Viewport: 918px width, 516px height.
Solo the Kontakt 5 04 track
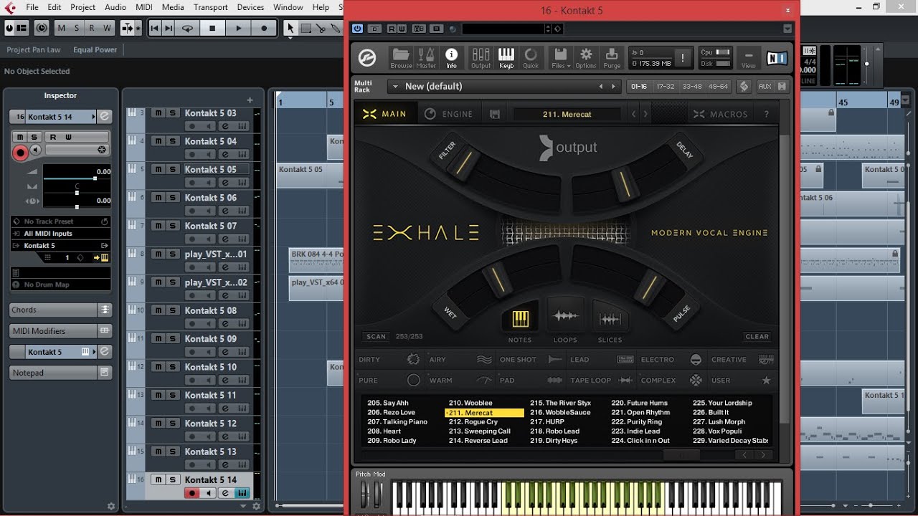pyautogui.click(x=172, y=141)
